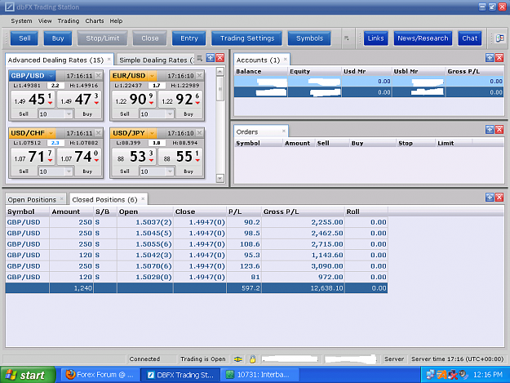Expand the USD/JPY symbol dropdown arrow
Screen dimensions: 510x383
(152, 133)
